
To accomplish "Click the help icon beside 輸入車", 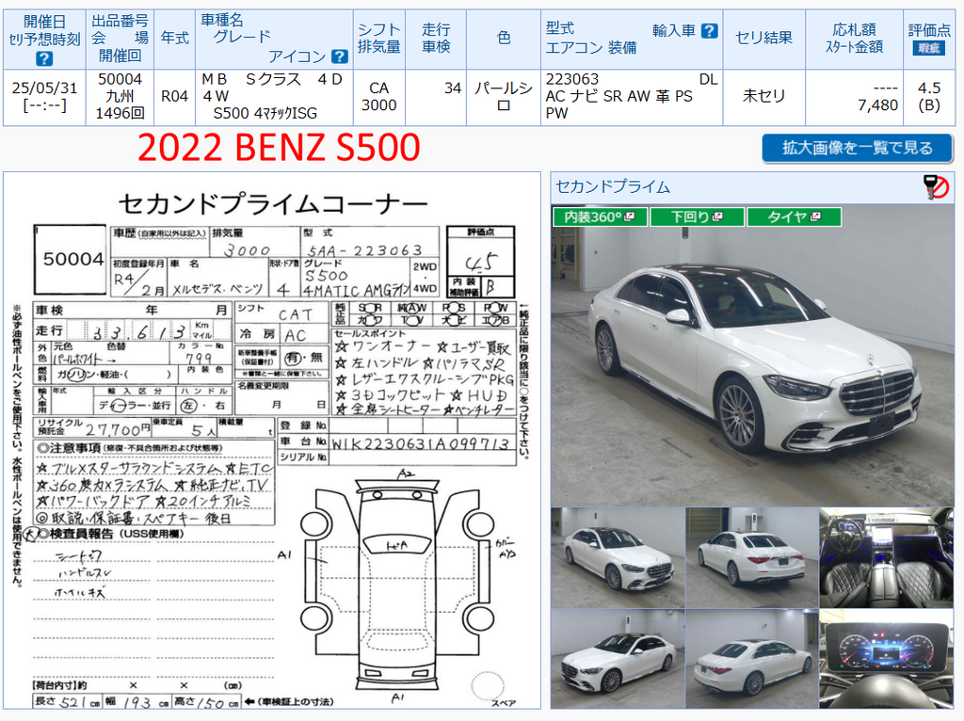I will 709,31.
